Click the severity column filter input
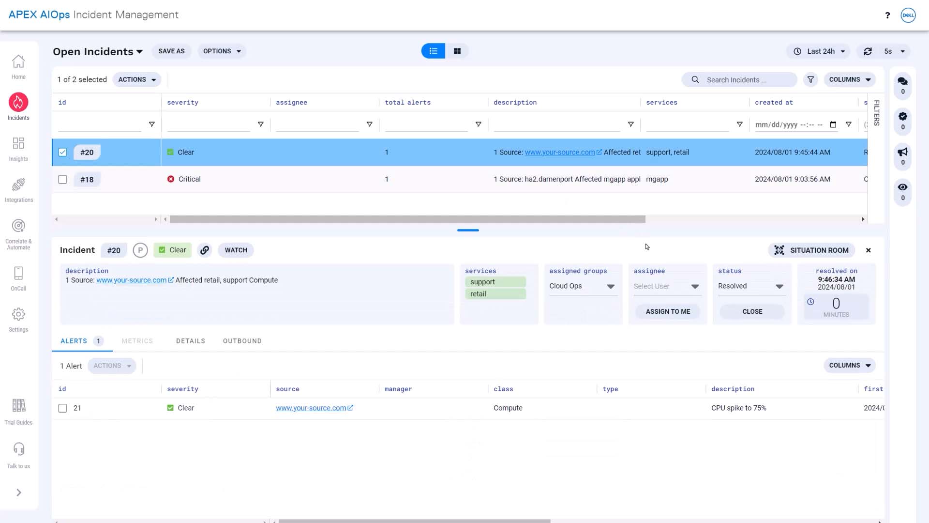 209,125
